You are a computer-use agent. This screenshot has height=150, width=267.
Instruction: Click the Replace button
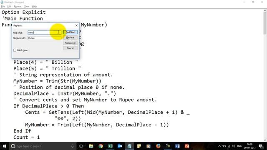pyautogui.click(x=70, y=37)
